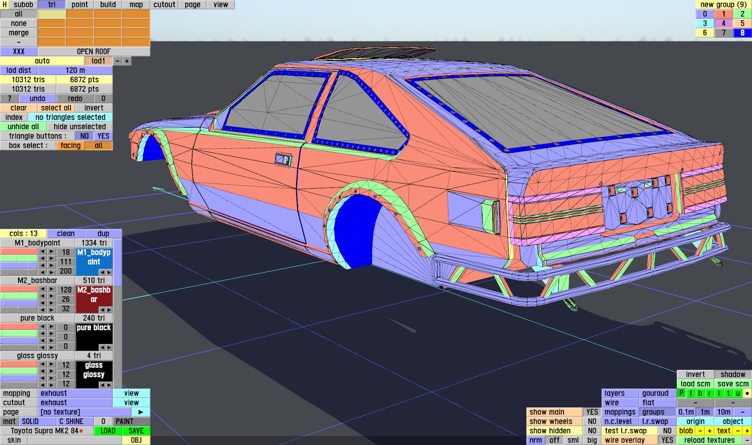This screenshot has height=445, width=752.
Task: Switch to the 'build' tab
Action: (x=108, y=5)
